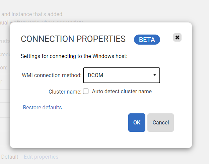Click "Settings for connecting to the Windows host" text
209x164 pixels.
[x=74, y=56]
